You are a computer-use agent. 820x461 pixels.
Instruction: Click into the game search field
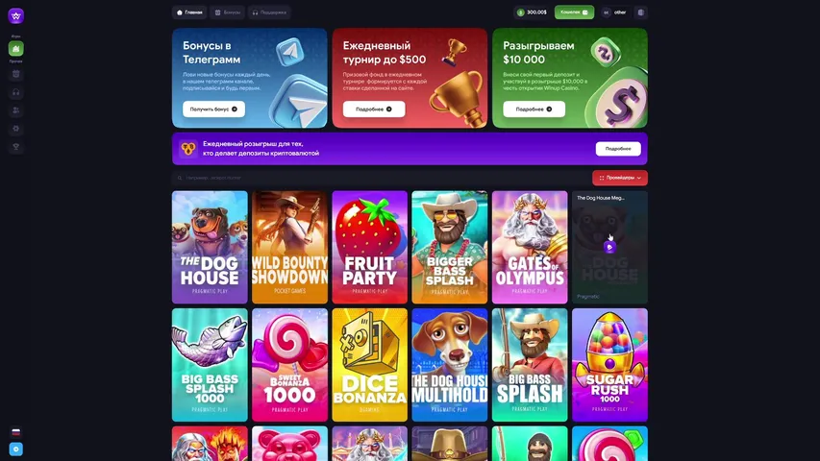[380, 178]
